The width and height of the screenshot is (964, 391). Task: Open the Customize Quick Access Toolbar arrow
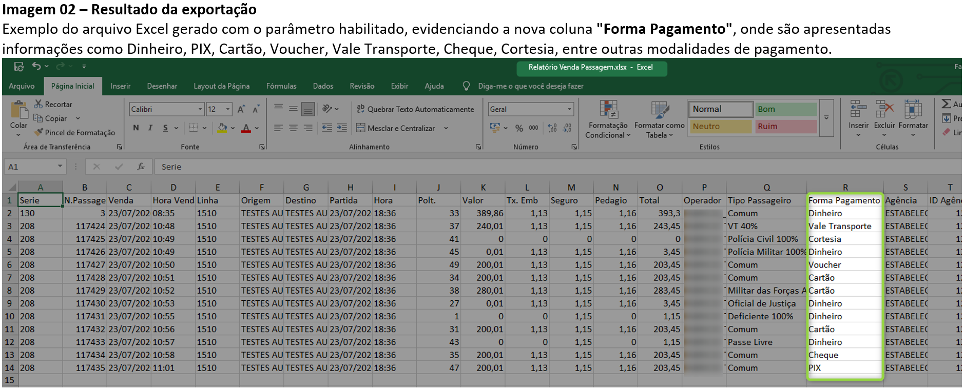tap(84, 67)
